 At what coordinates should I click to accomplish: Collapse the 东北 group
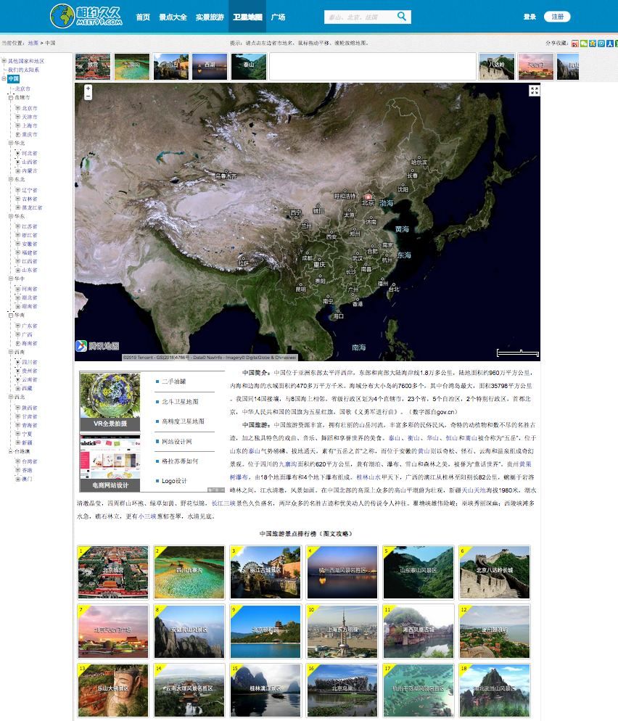[11, 179]
